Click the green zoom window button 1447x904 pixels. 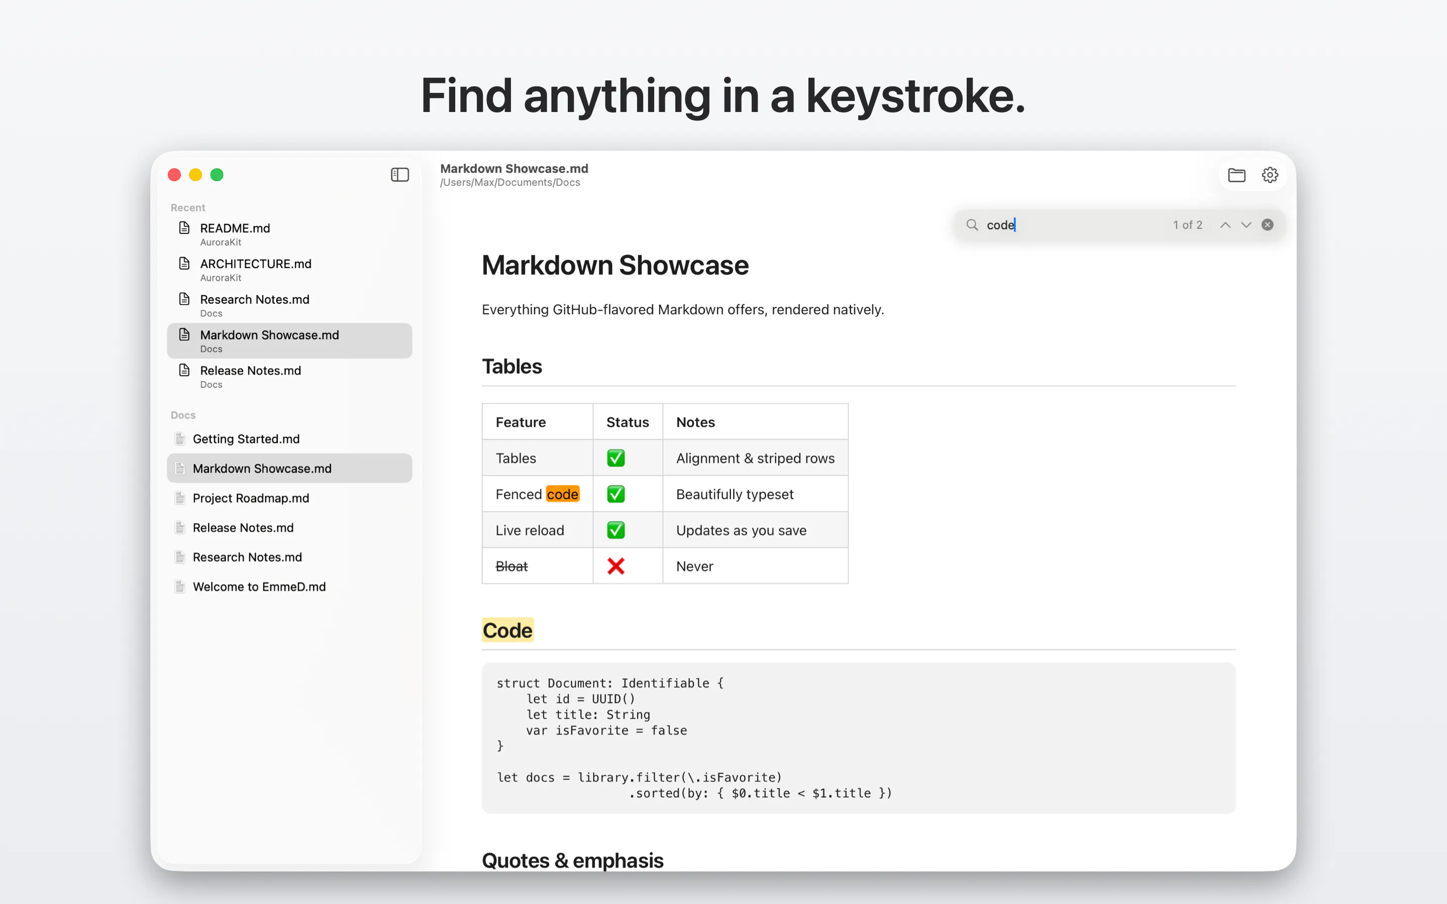point(217,175)
